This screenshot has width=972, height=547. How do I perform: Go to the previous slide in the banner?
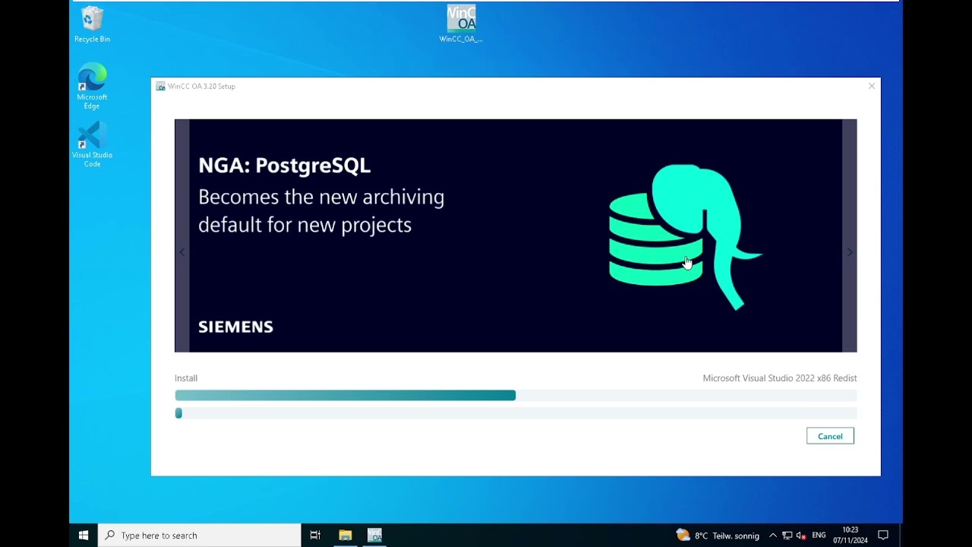tap(181, 252)
